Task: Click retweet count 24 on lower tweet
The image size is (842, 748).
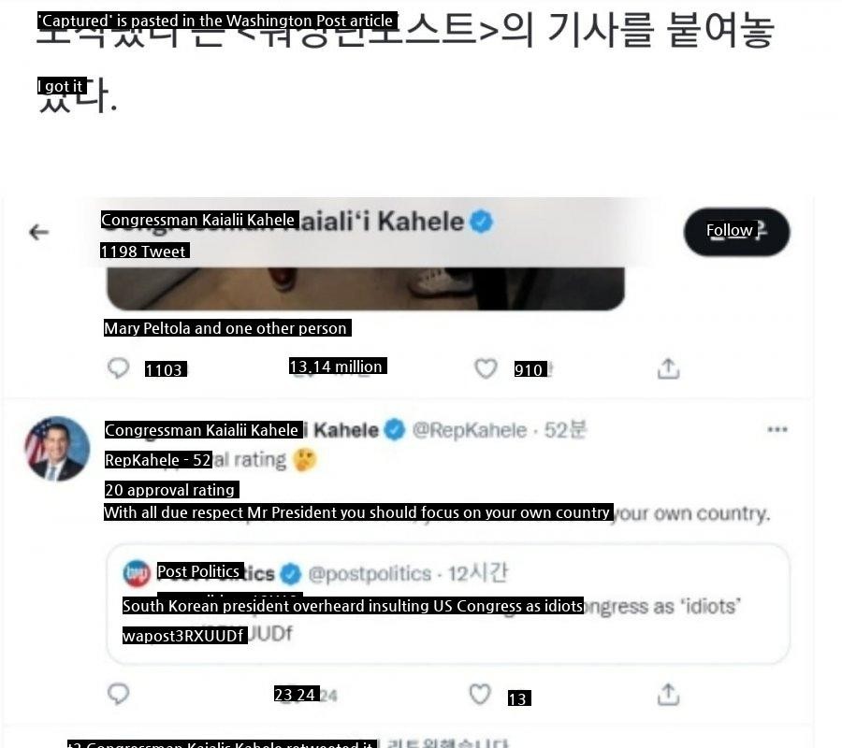Action: pos(306,695)
